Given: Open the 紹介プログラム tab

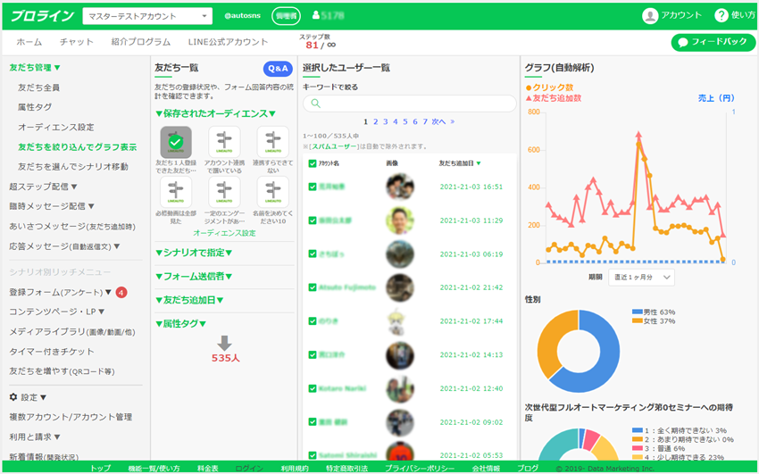Looking at the screenshot, I should 141,42.
